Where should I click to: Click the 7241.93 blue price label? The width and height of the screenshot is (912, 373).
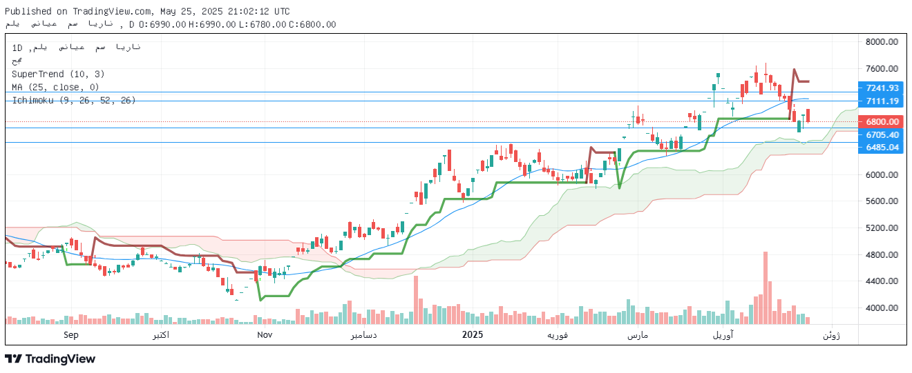coord(882,88)
